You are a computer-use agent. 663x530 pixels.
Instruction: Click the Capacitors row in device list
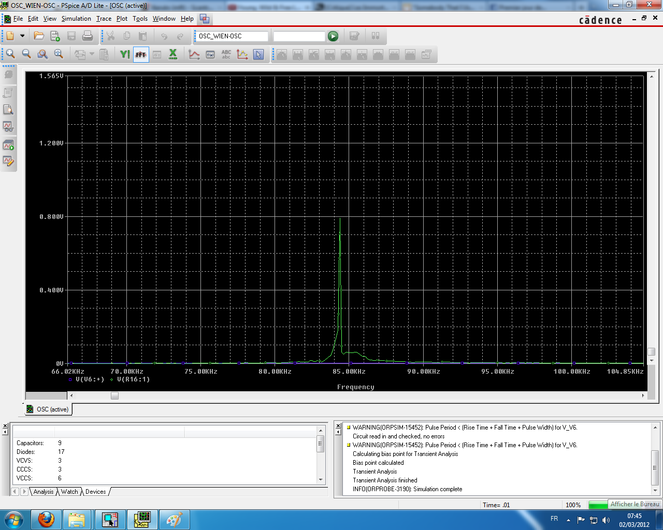coord(164,443)
